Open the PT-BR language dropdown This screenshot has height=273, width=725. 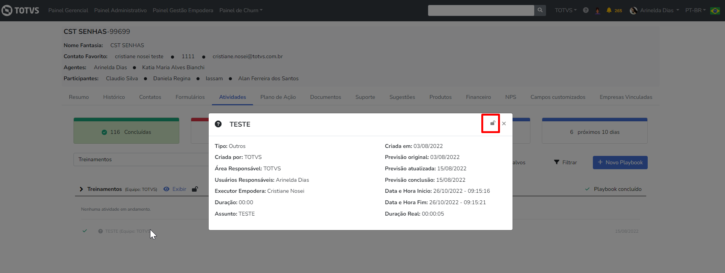coord(695,10)
